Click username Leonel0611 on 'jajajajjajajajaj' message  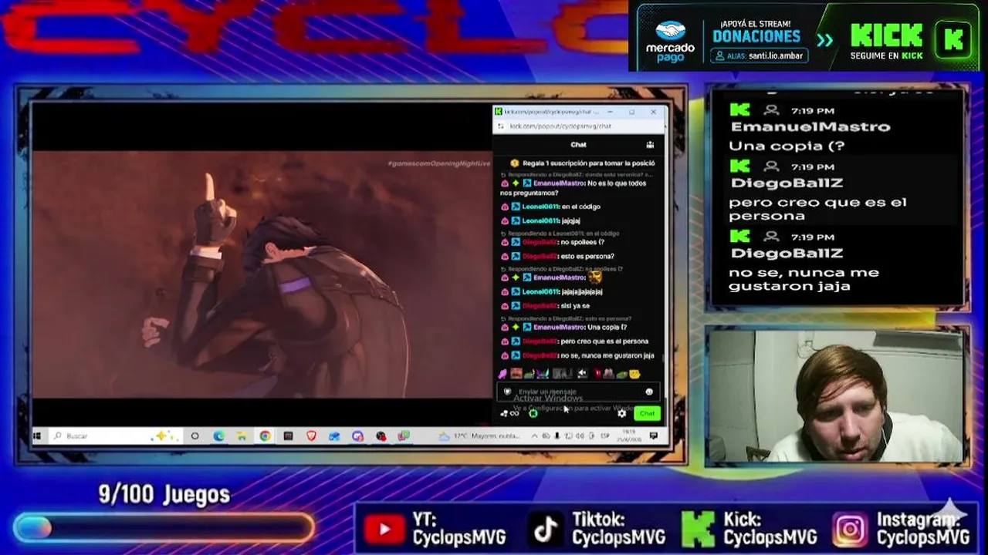(x=540, y=291)
